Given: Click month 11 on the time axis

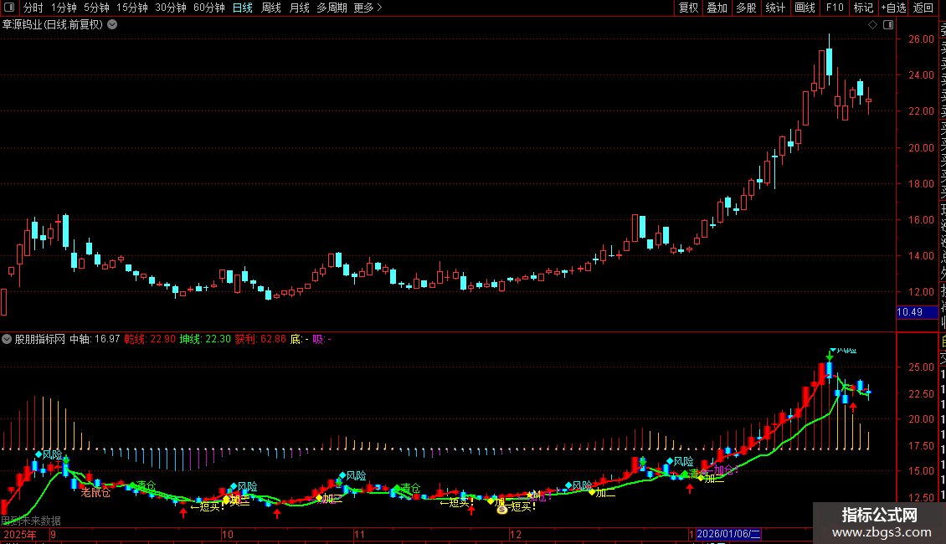Looking at the screenshot, I should tap(359, 534).
